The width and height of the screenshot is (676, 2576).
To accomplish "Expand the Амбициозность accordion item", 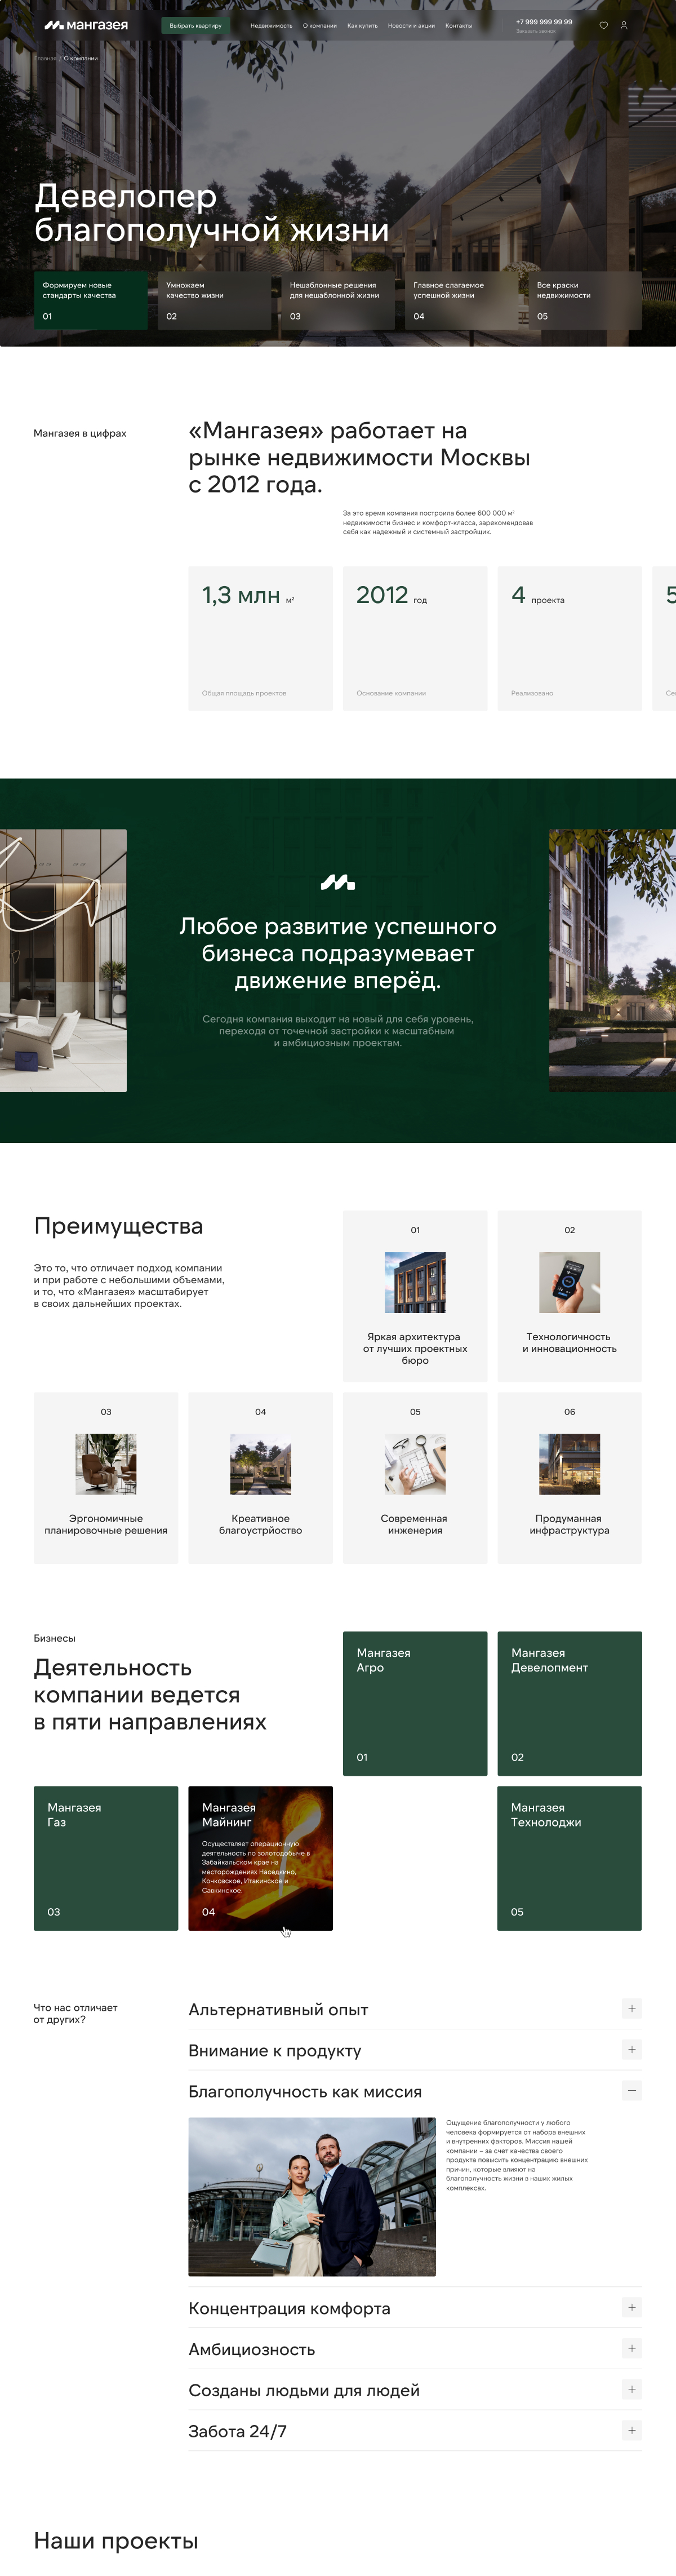I will click(x=631, y=2348).
